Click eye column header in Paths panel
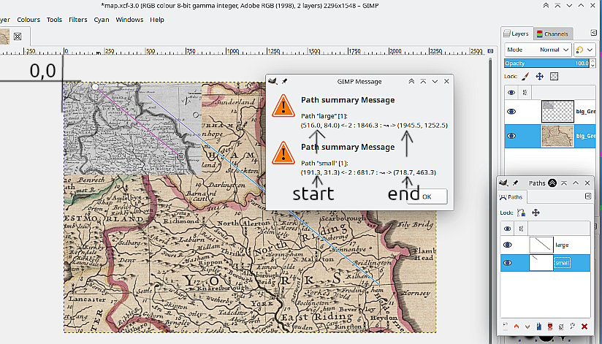The width and height of the screenshot is (602, 344). point(508,229)
